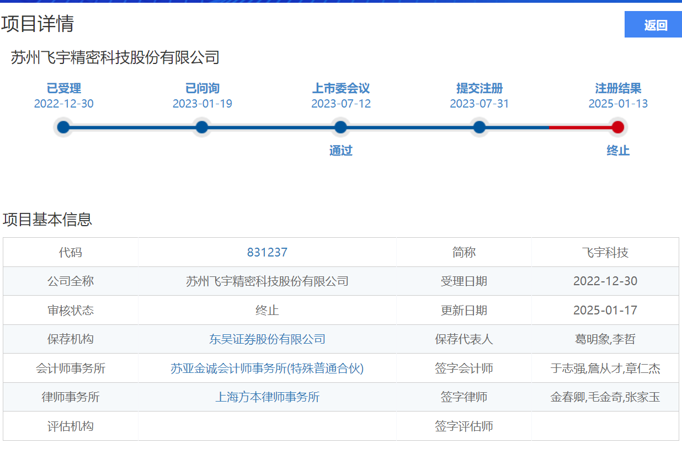Screen dimensions: 682x454
Task: Click the 审核状态 value showing 终止
Action: coord(267,310)
